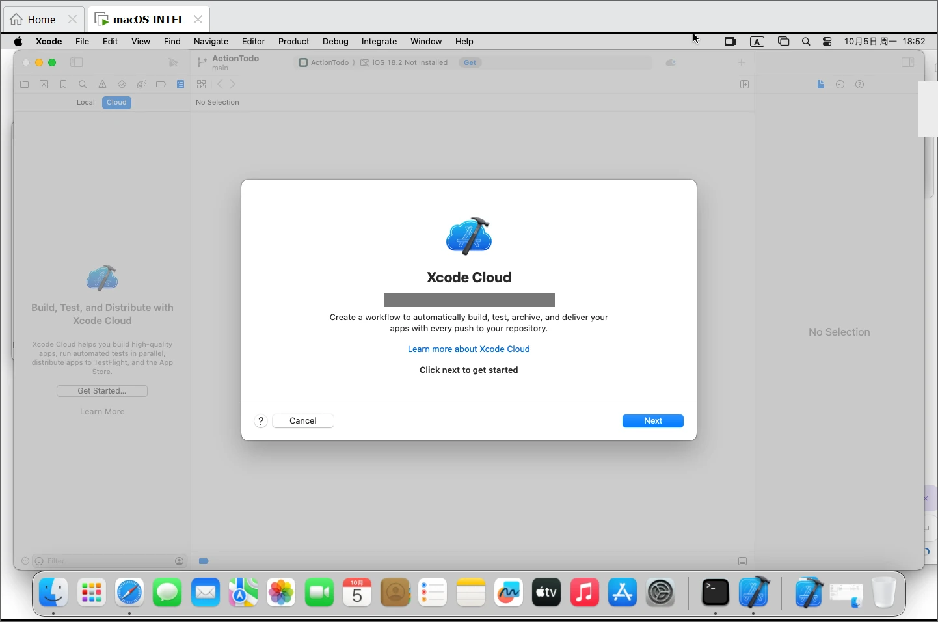
Task: Select the Cloud segment
Action: (116, 103)
